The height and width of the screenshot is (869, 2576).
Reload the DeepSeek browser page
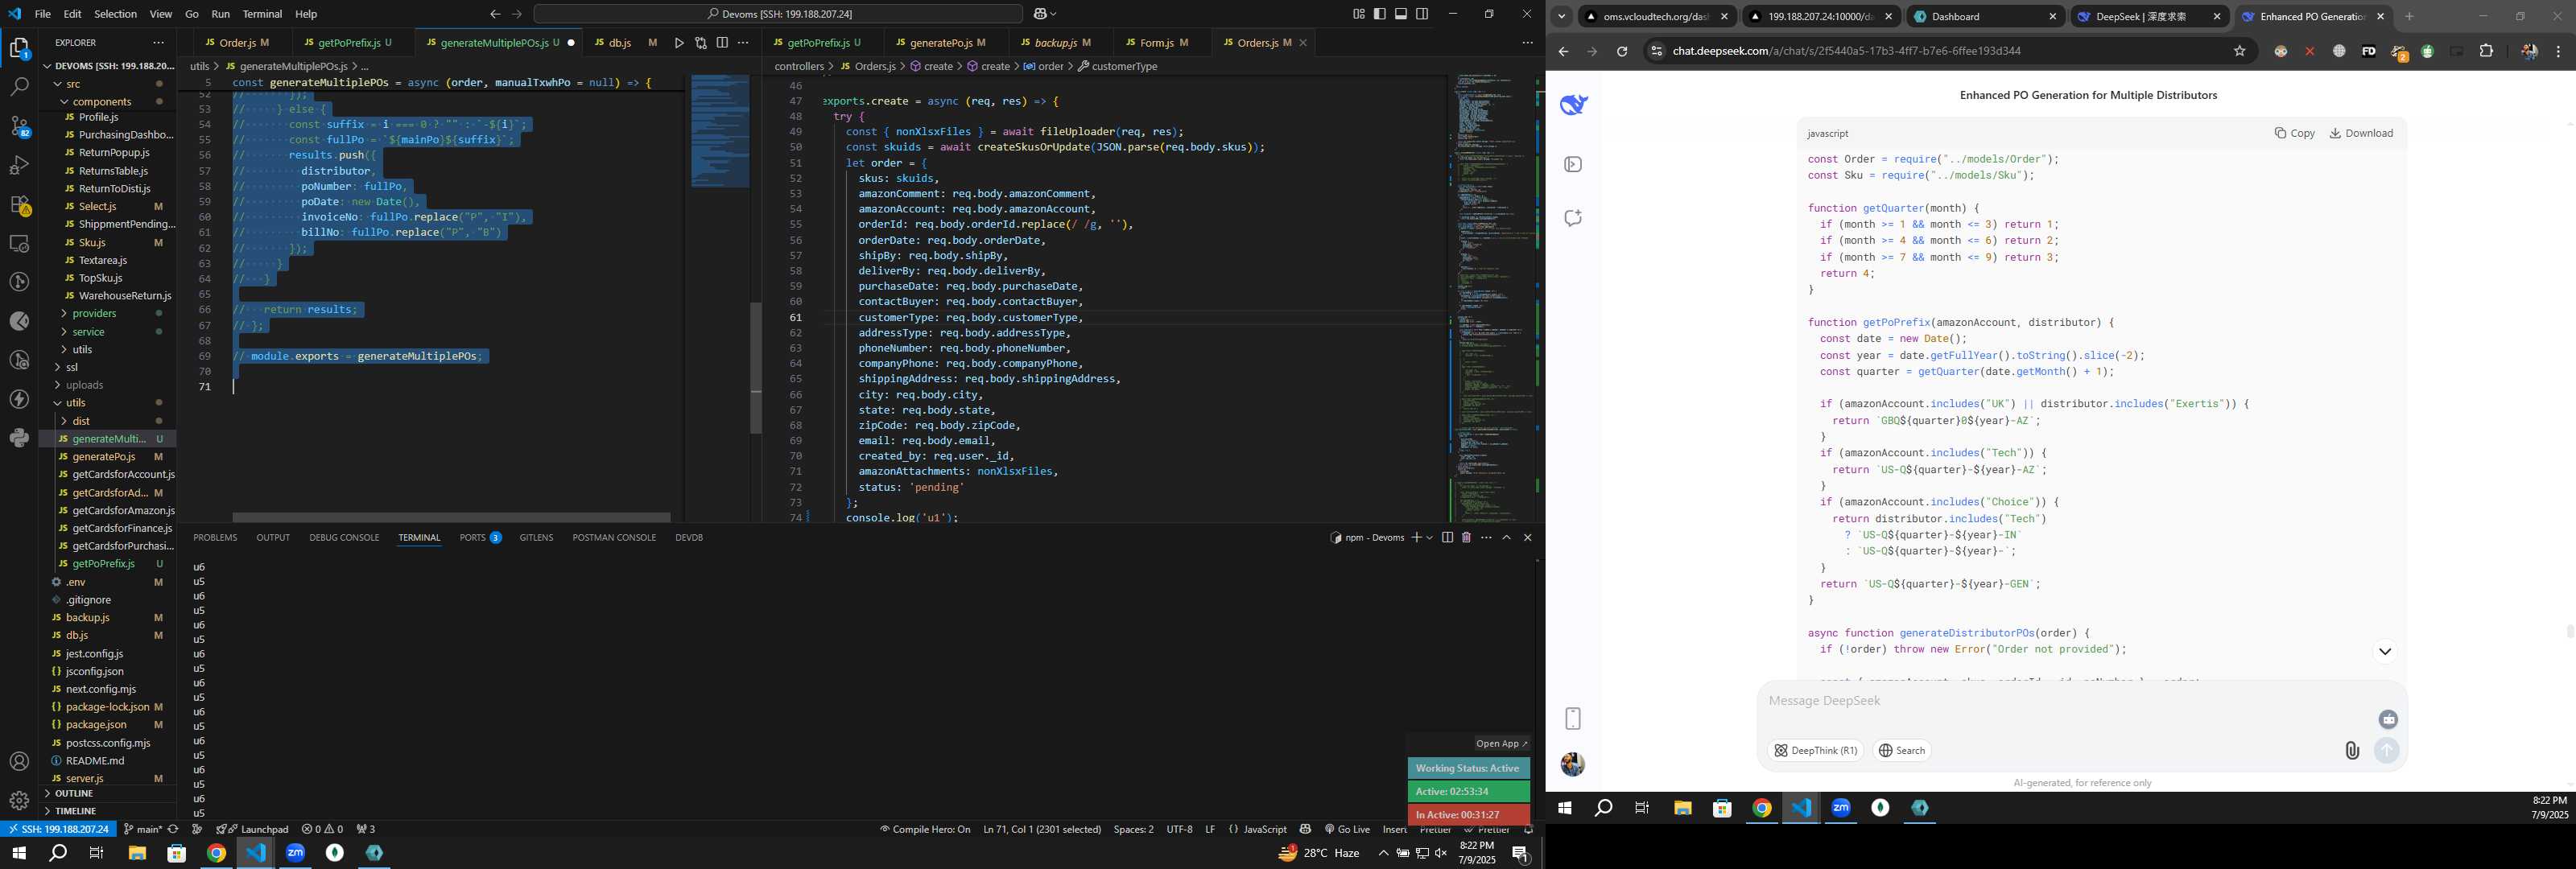(x=1622, y=51)
